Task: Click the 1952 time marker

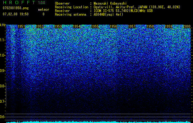Action: tap(40, 26)
